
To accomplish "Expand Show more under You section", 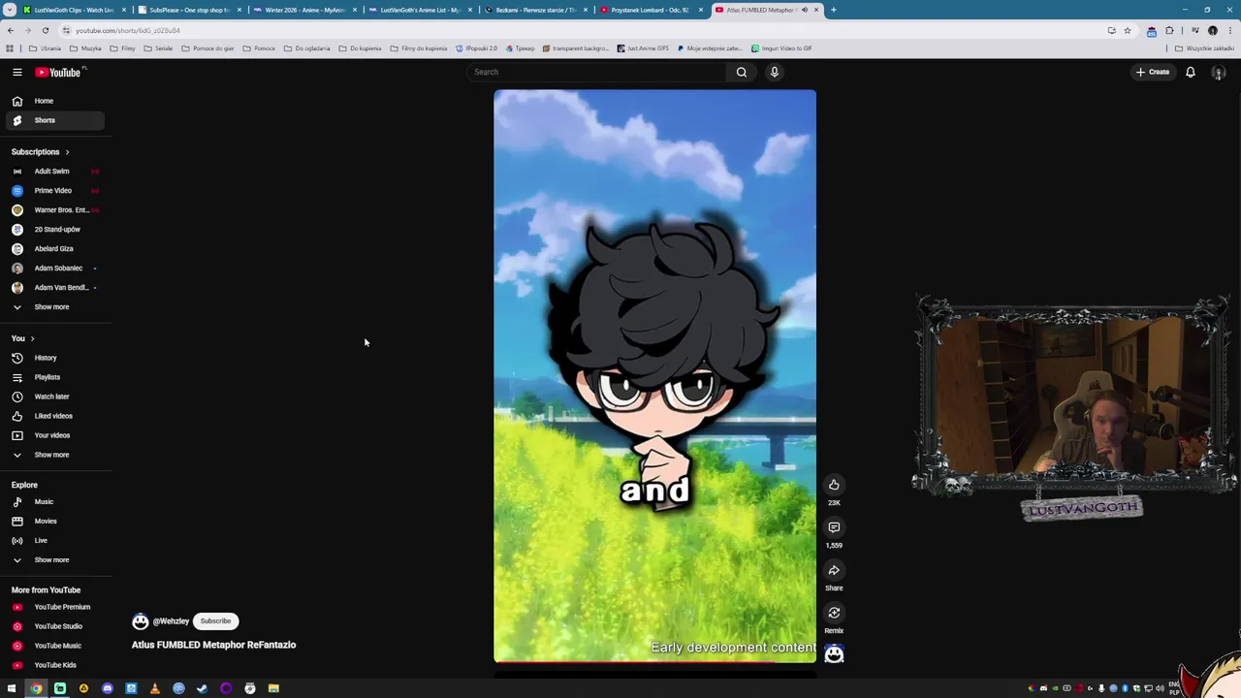I will click(x=54, y=455).
